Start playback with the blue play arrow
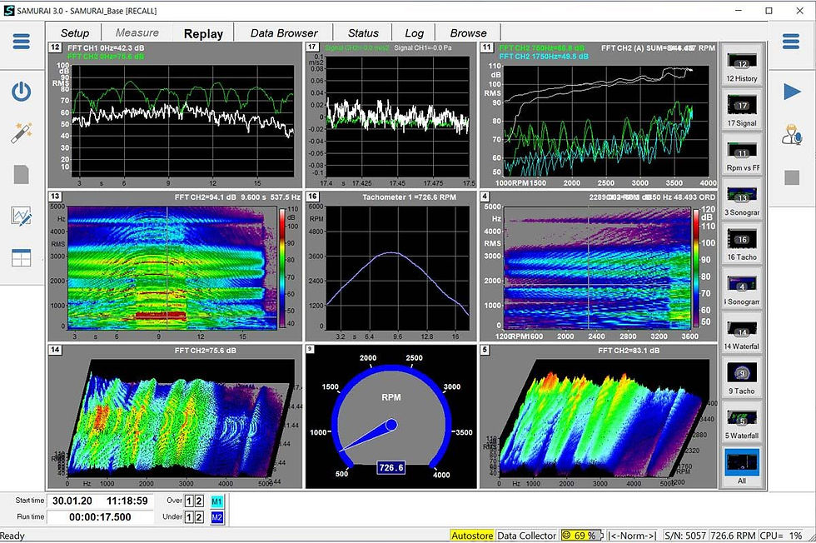This screenshot has height=543, width=816. coord(793,92)
